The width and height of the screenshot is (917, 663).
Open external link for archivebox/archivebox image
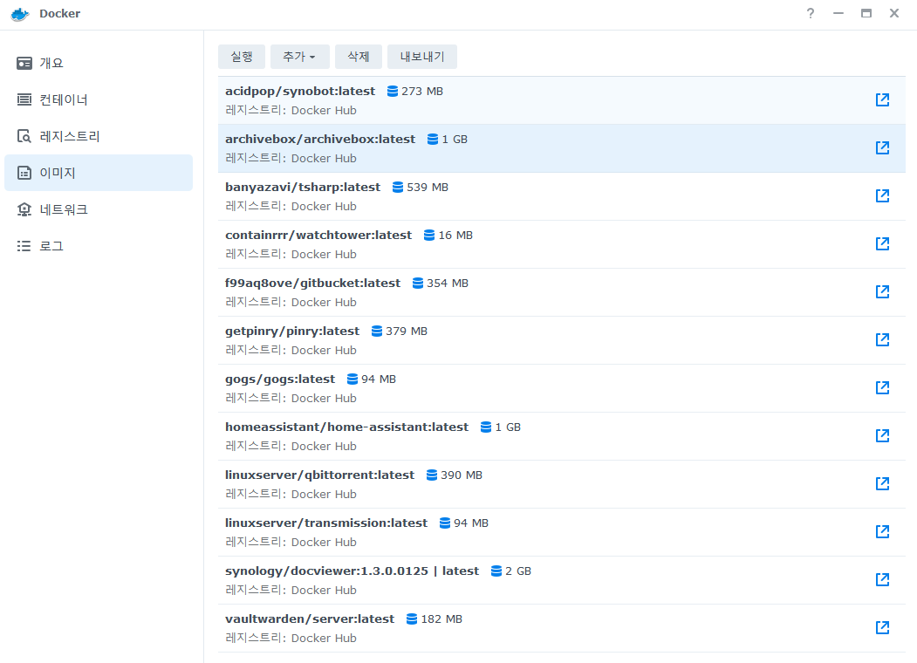point(882,148)
